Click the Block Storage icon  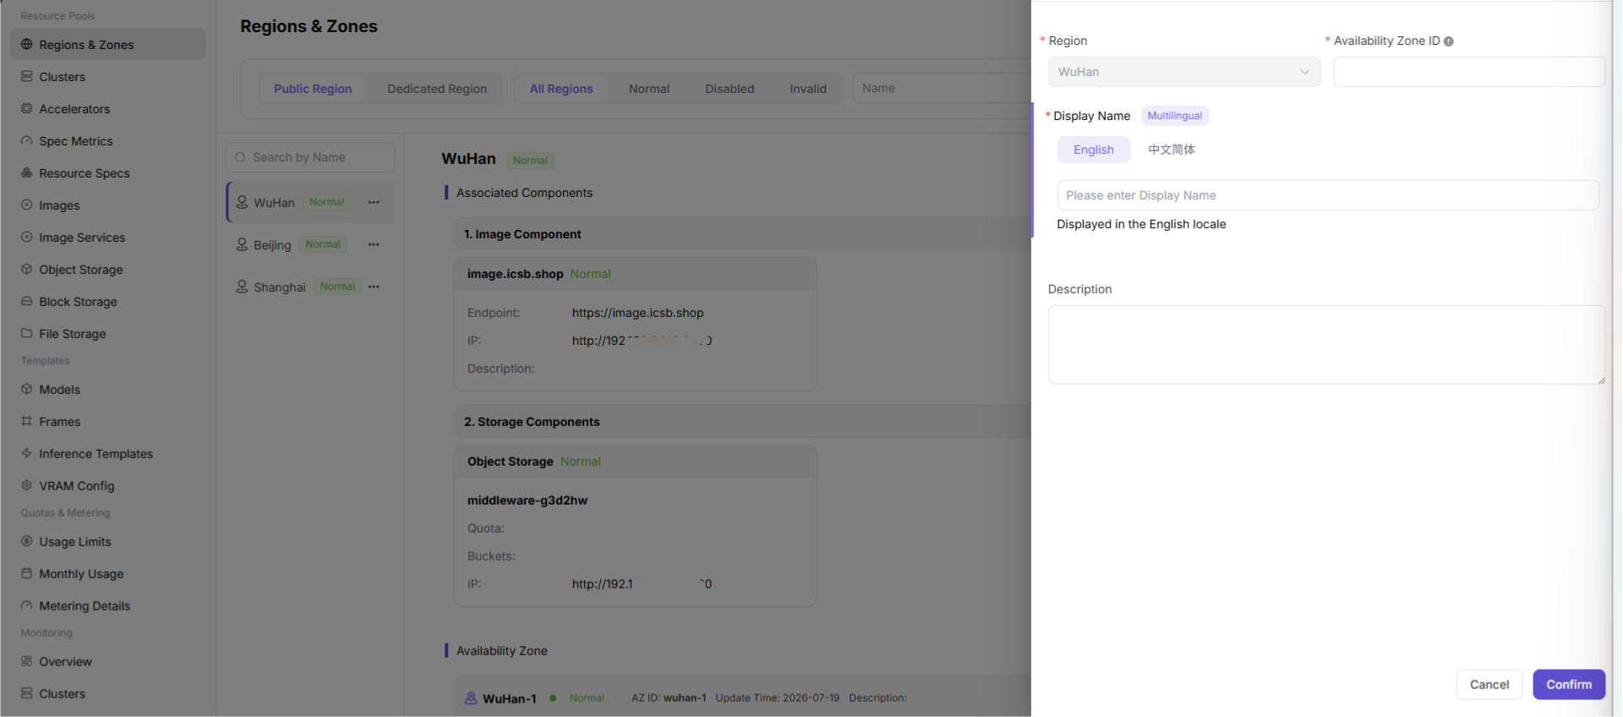[27, 301]
